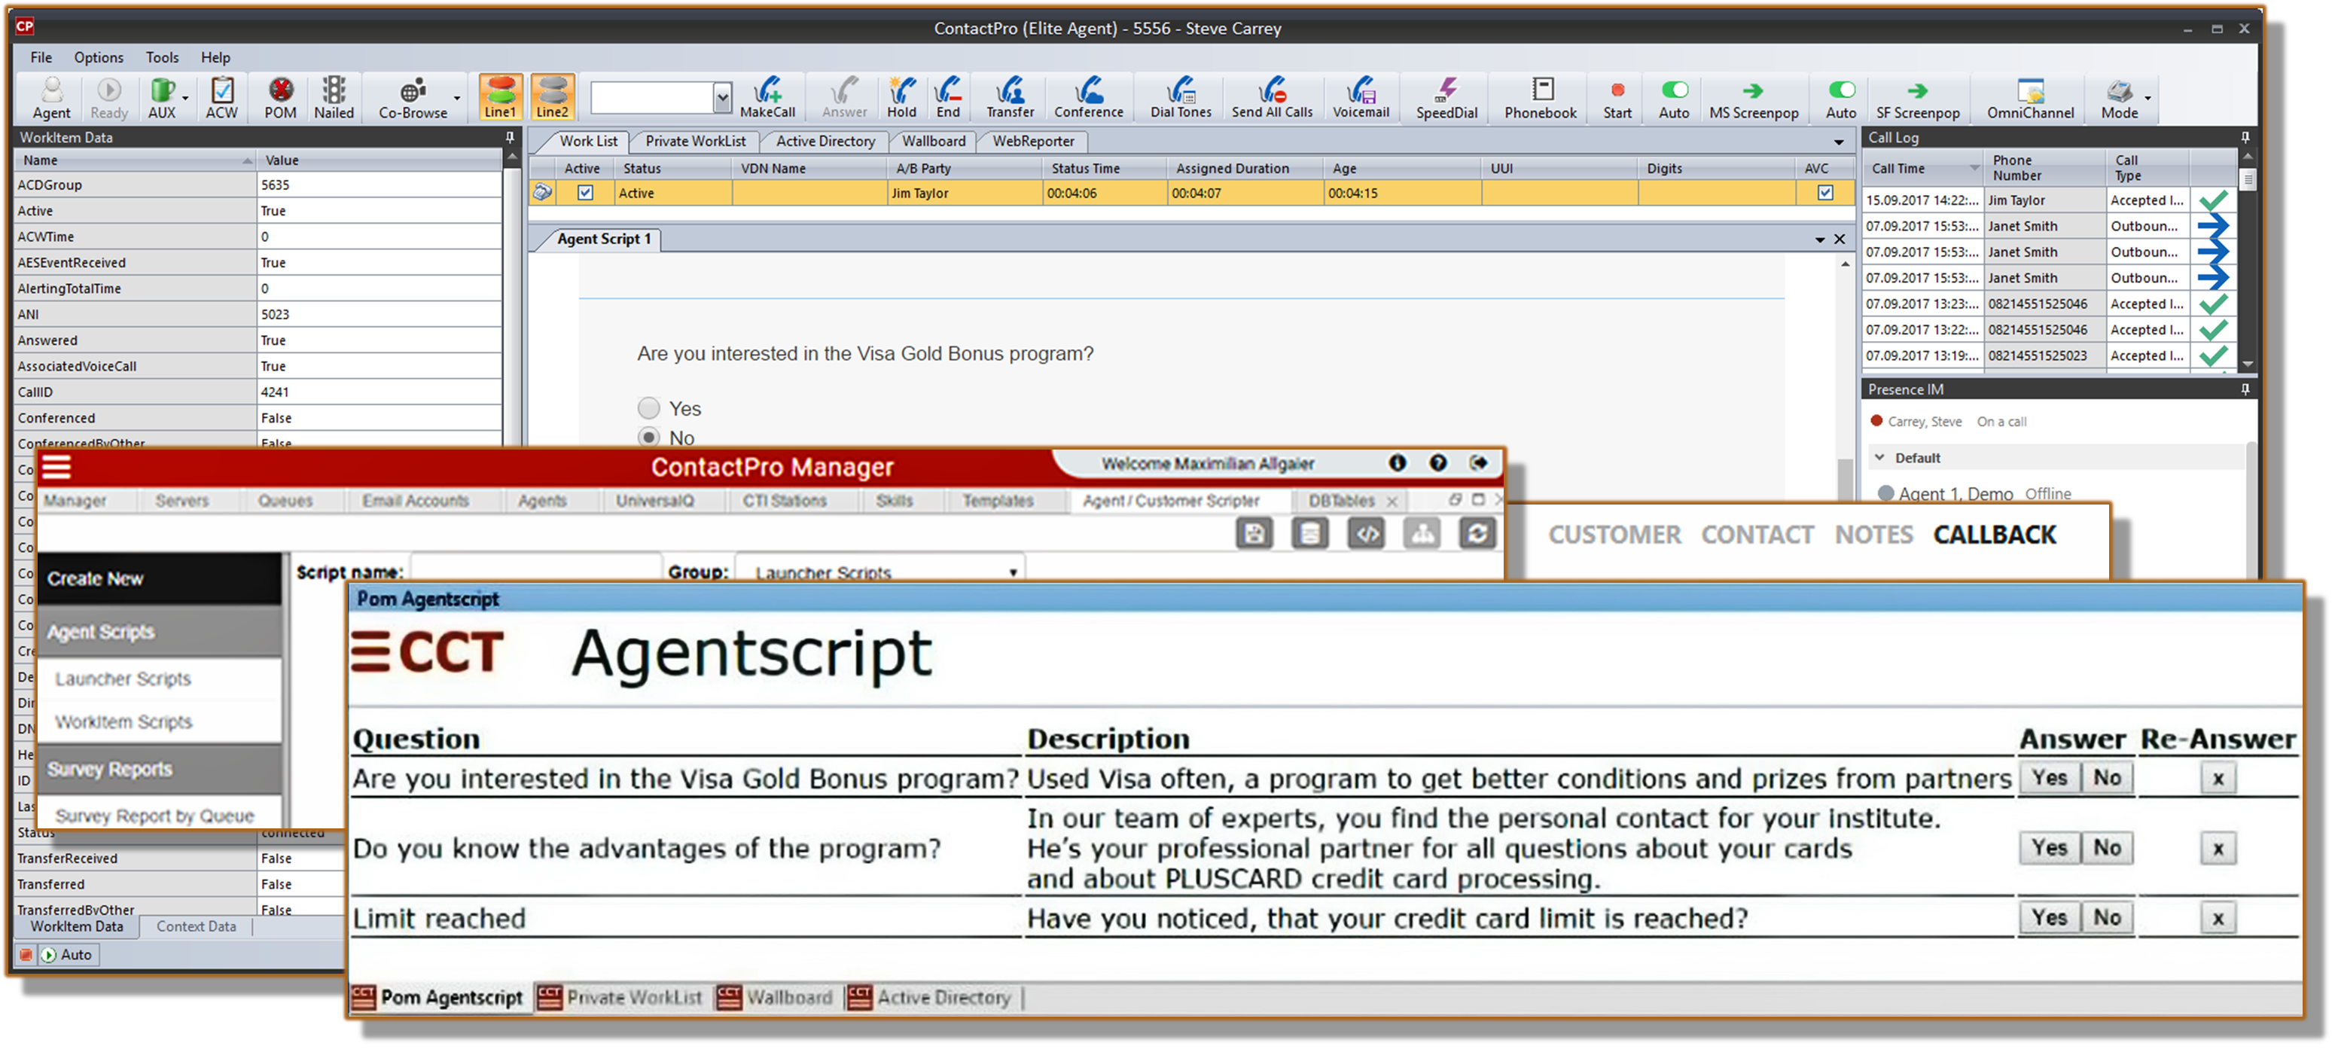Toggle the AVC checkbox for Jim Taylor
This screenshot has width=2335, height=1049.
click(1824, 193)
